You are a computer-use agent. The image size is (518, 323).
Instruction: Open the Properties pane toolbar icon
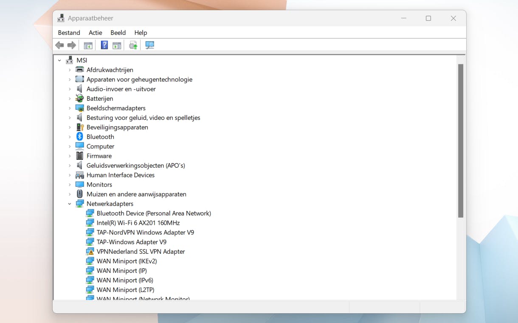[88, 45]
